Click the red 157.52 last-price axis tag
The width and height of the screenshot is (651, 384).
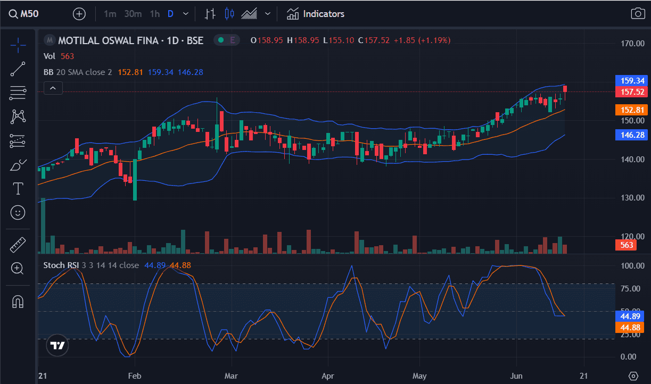633,92
